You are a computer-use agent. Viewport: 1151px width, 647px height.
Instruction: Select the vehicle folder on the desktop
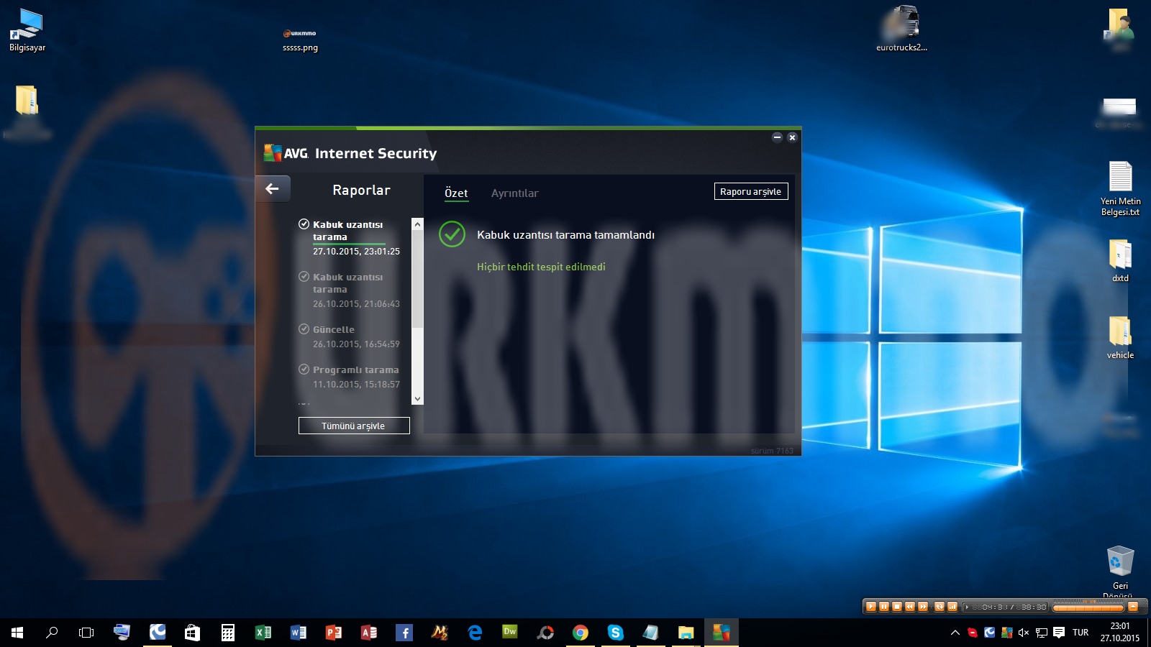coord(1120,338)
